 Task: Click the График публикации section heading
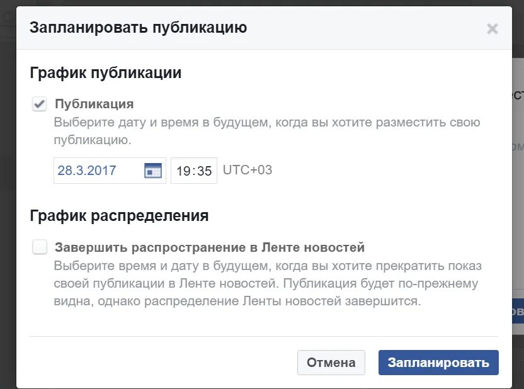pos(106,73)
